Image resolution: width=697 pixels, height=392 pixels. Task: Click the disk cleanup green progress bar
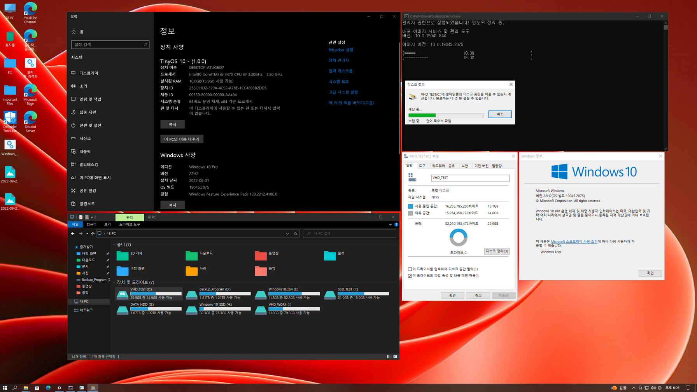point(446,115)
